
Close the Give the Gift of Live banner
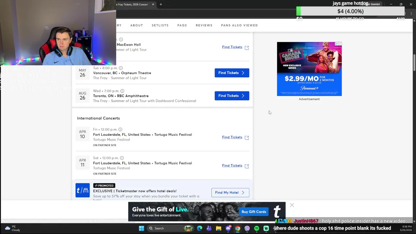[292, 205]
